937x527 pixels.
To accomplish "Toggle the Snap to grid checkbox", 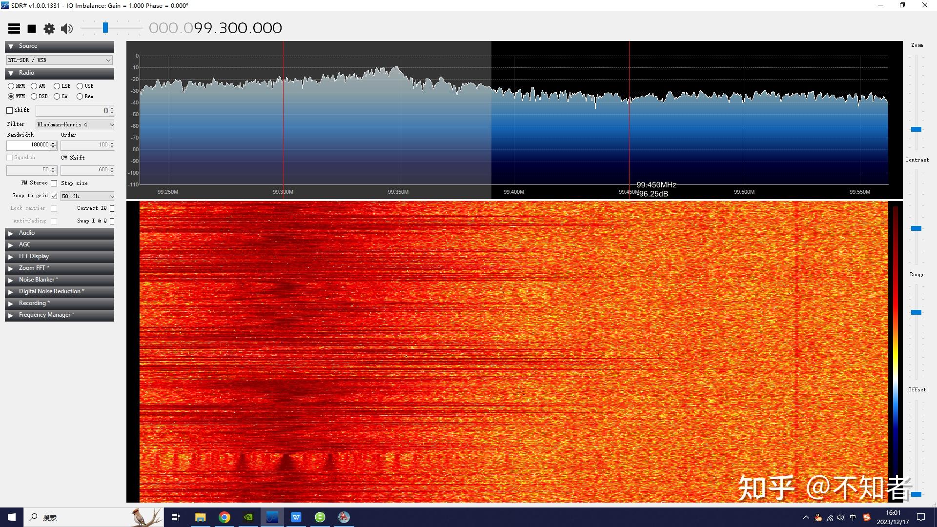I will click(x=54, y=196).
